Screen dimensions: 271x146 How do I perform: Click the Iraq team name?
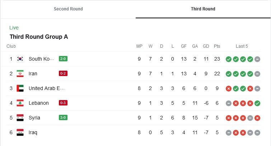tap(33, 132)
